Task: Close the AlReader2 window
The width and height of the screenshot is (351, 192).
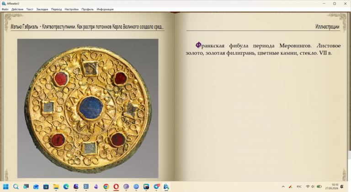Action: point(345,4)
